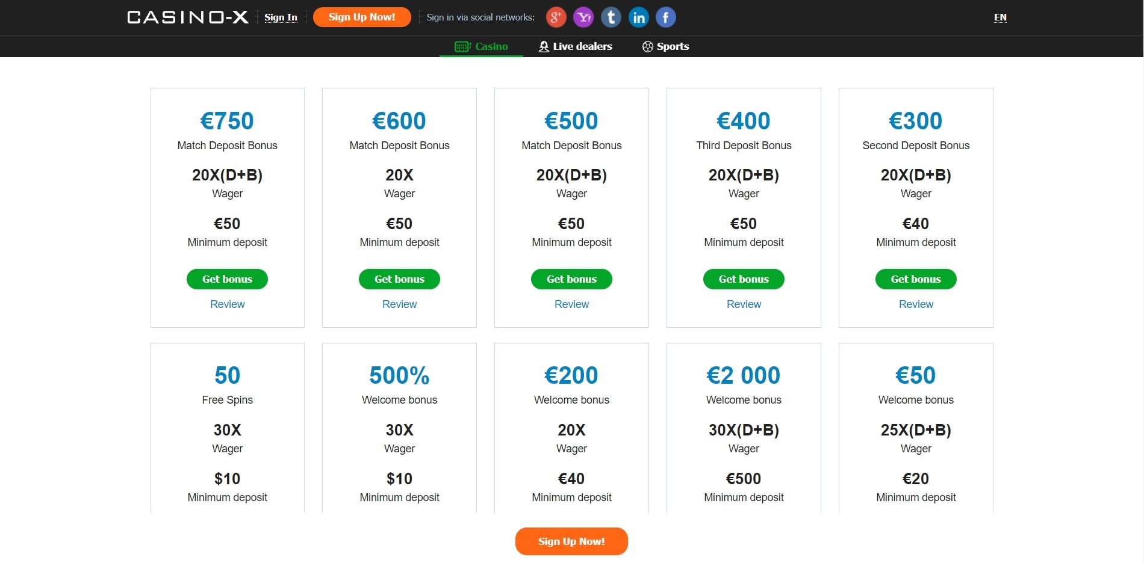Click the Sign In link

(x=281, y=17)
